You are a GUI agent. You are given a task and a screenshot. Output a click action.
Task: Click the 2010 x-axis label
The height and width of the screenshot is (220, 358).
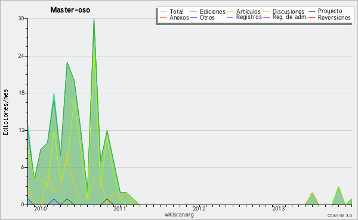pos(41,209)
